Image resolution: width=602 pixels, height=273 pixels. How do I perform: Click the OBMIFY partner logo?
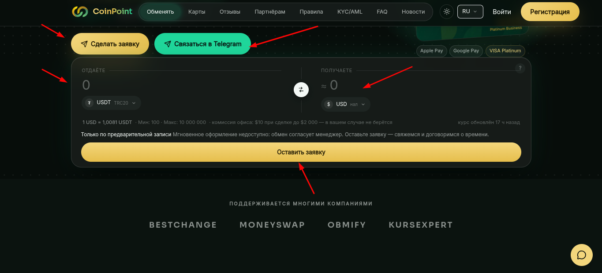(347, 225)
